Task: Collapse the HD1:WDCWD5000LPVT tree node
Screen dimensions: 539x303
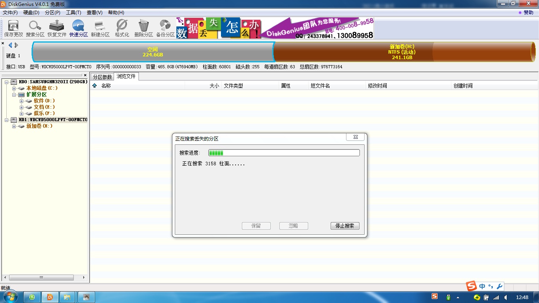Action: click(7, 120)
